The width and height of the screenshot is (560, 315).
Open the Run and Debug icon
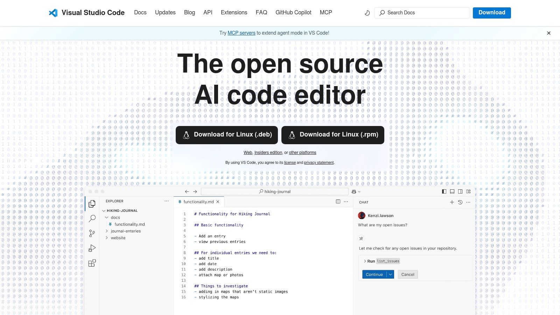coord(92,248)
